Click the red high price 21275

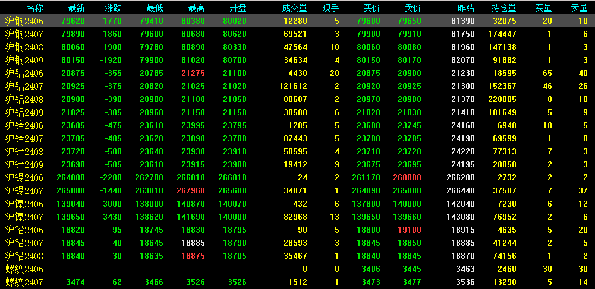[193, 73]
